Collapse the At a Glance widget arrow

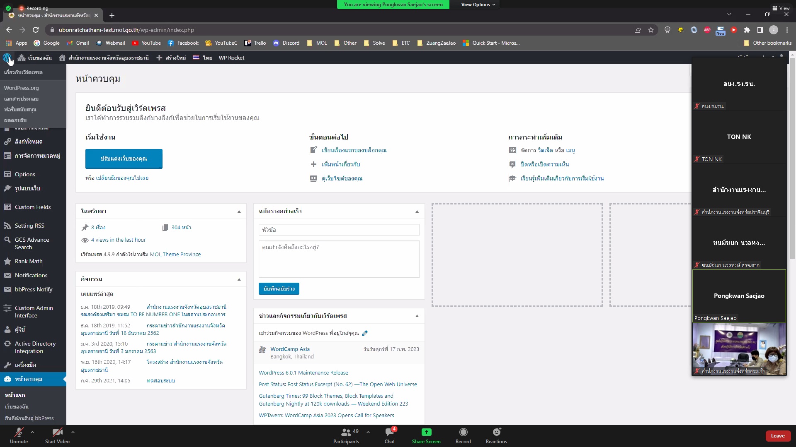pos(239,211)
